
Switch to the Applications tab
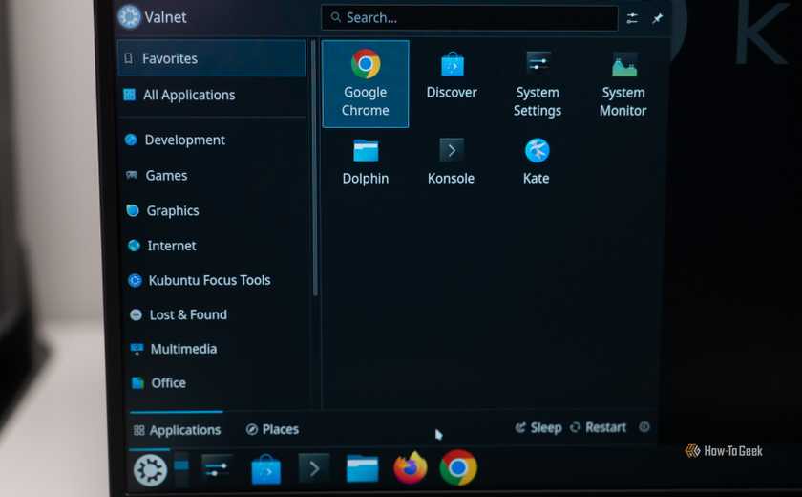(x=177, y=430)
